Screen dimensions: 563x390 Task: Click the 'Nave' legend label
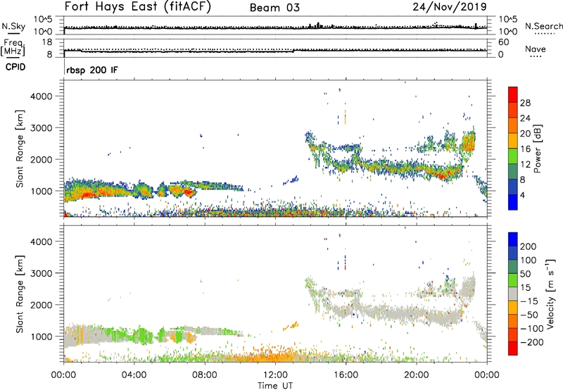tap(536, 49)
